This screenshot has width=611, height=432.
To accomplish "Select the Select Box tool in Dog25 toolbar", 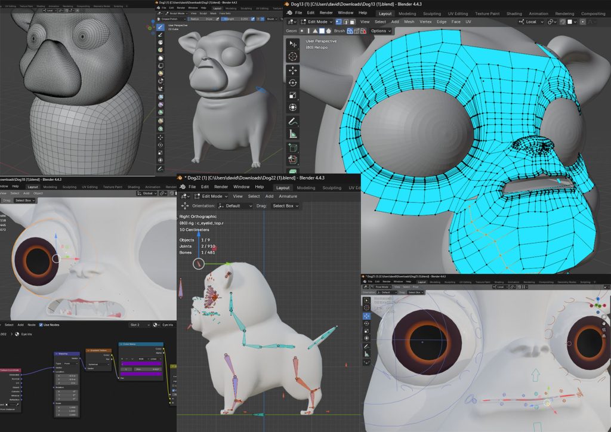I will tap(367, 300).
